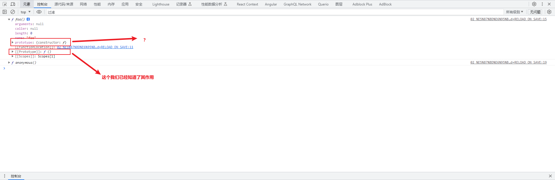Toggle the device toolbar icon

tap(13, 4)
